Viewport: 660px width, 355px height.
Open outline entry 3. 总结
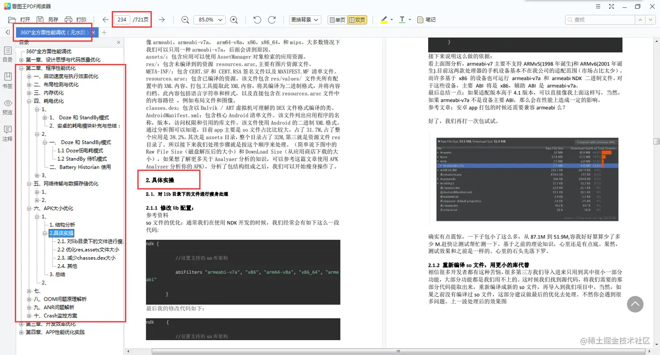pos(57,275)
